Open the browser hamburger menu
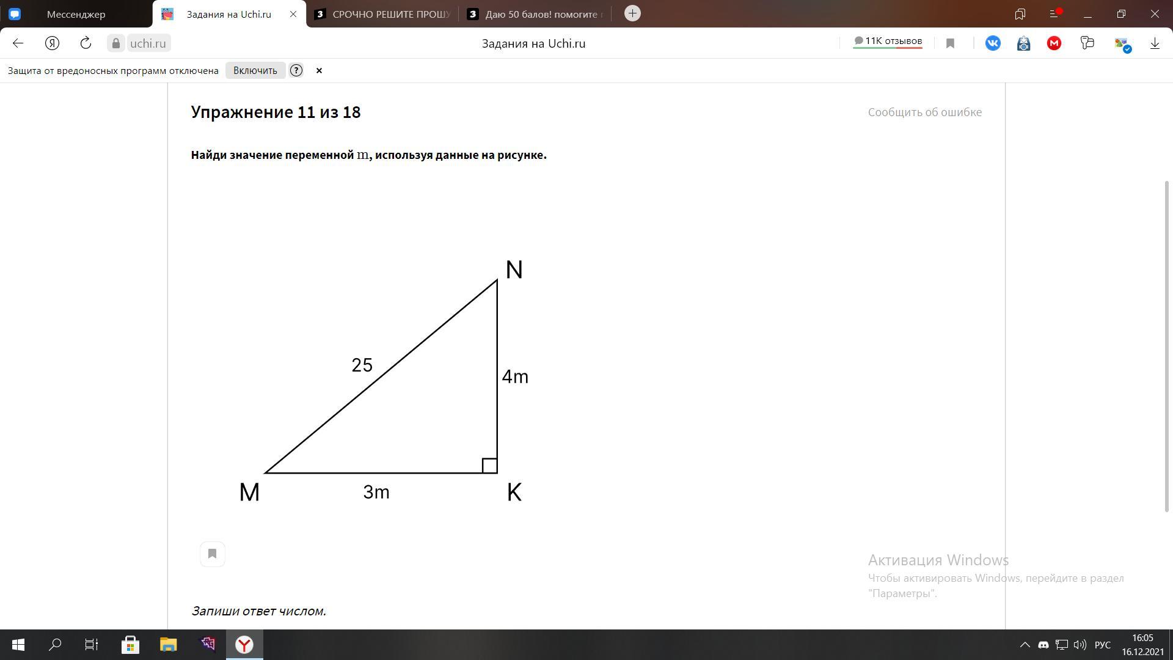This screenshot has height=660, width=1173. [1054, 13]
